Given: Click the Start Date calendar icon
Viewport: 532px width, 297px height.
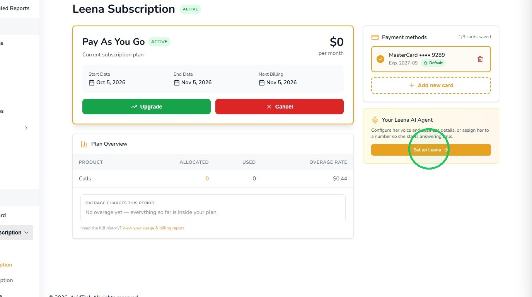Looking at the screenshot, I should (92, 83).
